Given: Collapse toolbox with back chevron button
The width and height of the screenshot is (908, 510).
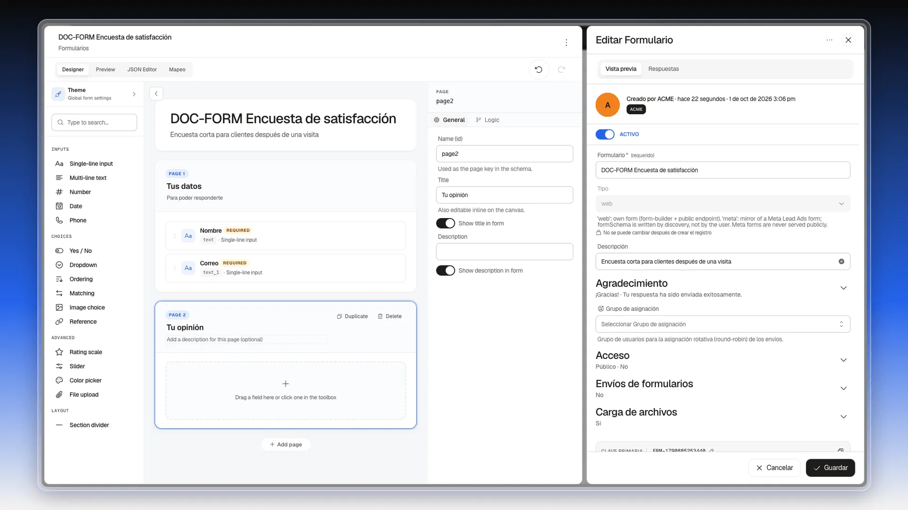Looking at the screenshot, I should pos(156,93).
